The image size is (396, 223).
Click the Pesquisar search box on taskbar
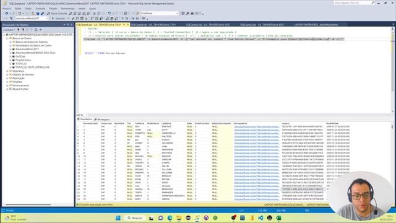click(135, 217)
